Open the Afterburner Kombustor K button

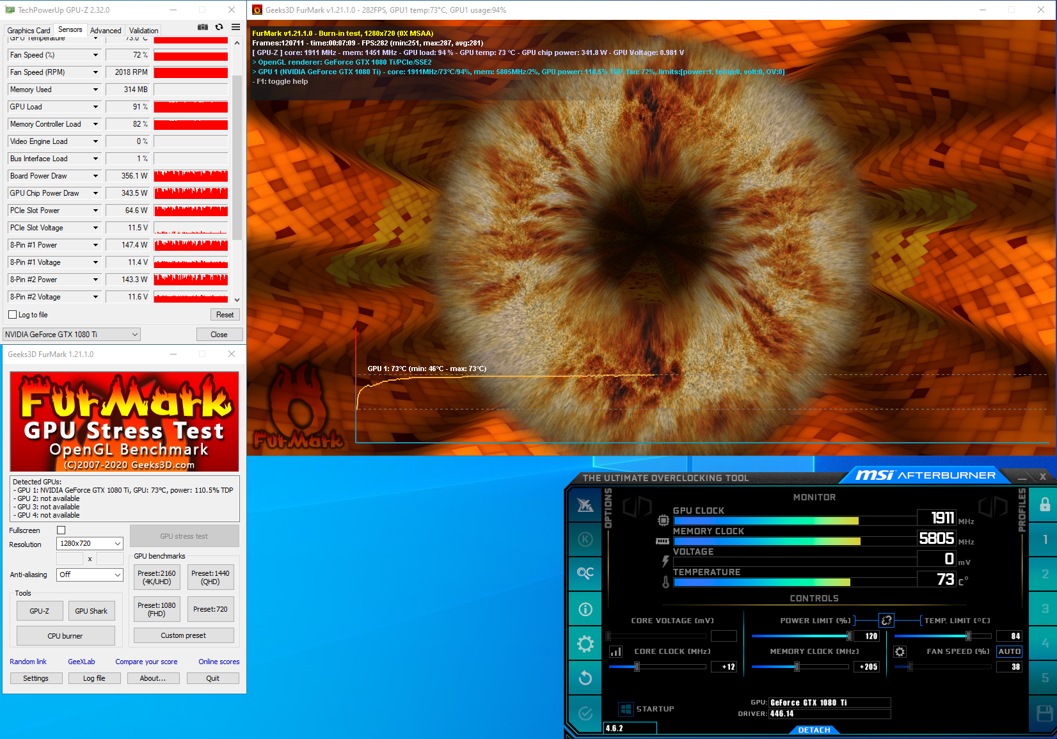coord(585,539)
